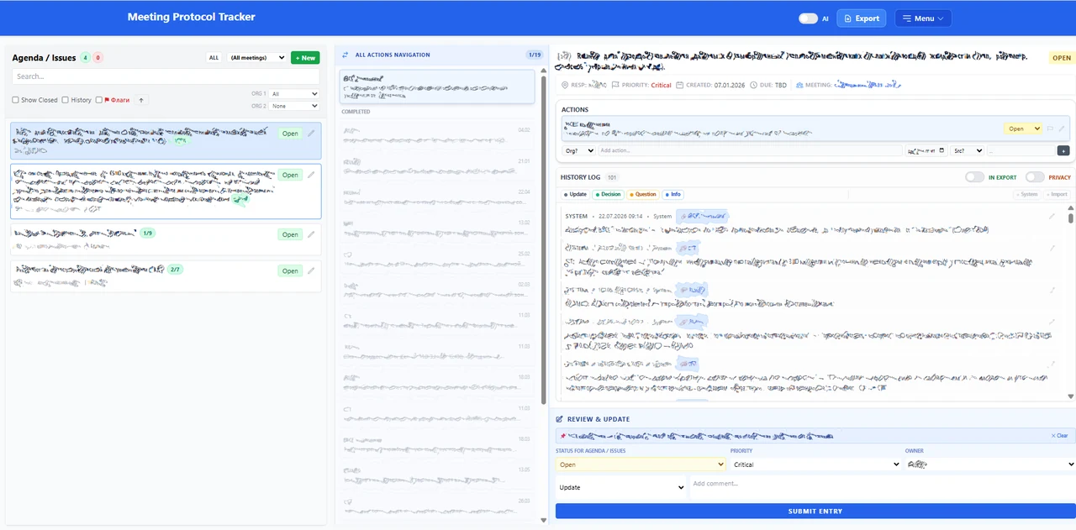Create a new agenda item with + New
This screenshot has height=530, width=1076.
click(305, 58)
